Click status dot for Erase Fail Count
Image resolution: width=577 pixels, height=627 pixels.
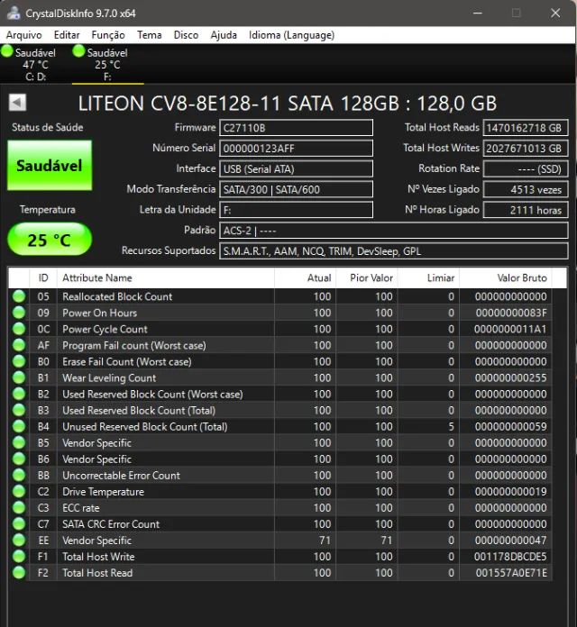click(x=19, y=361)
